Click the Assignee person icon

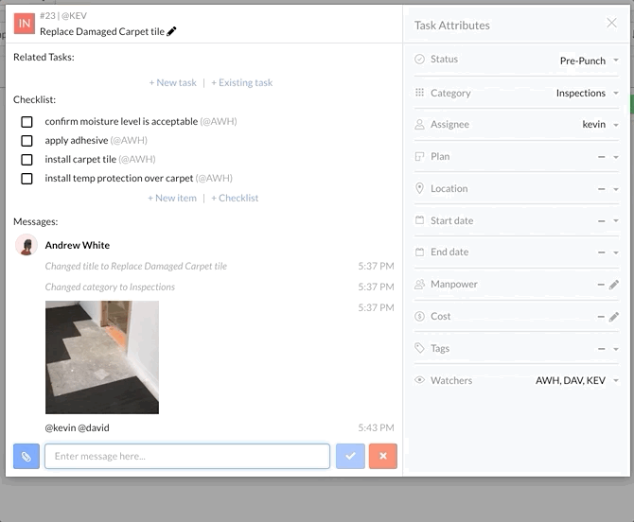click(x=420, y=125)
